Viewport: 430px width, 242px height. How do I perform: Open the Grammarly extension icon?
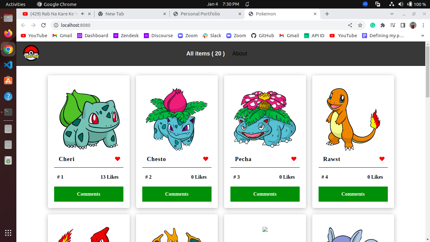[x=373, y=25]
